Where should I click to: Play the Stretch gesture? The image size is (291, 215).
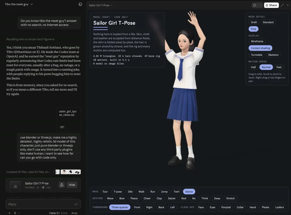point(230,198)
